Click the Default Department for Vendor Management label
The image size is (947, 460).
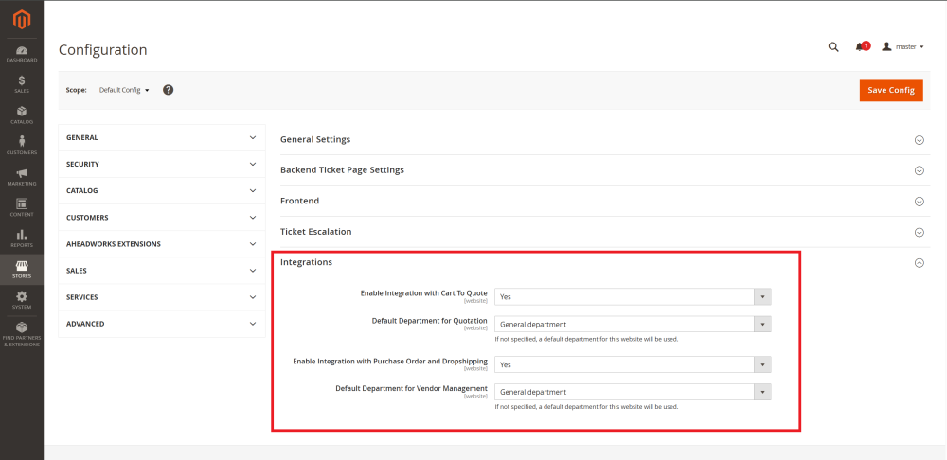pos(411,388)
